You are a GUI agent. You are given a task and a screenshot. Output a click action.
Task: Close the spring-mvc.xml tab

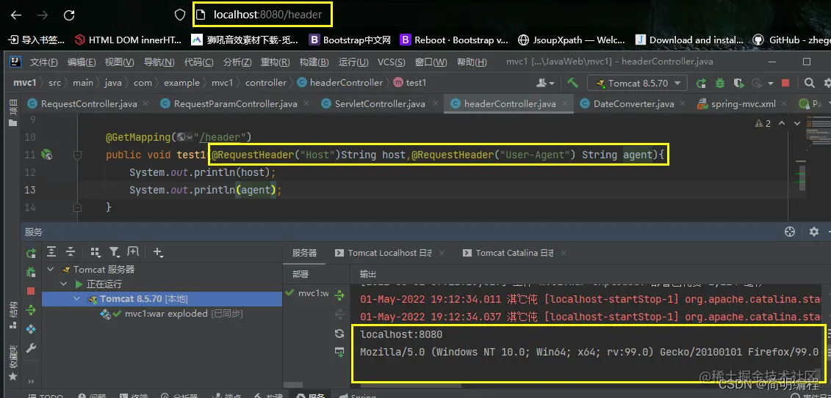point(785,104)
